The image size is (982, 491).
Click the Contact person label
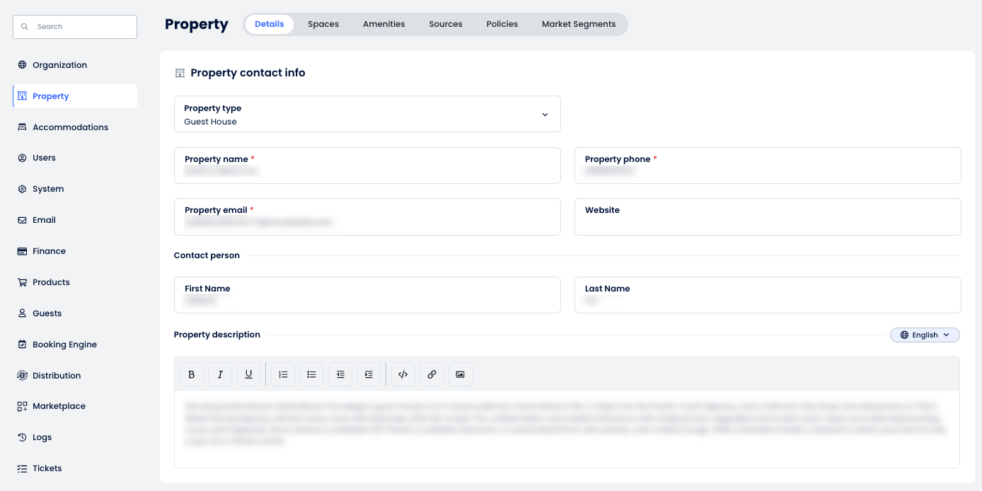click(x=207, y=255)
